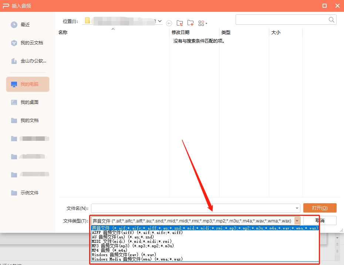Image resolution: width=344 pixels, height=265 pixels.
Task: Click the search magnifier icon
Action: [331, 20]
